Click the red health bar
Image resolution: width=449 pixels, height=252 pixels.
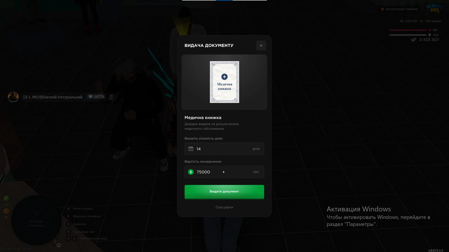pyautogui.click(x=408, y=30)
